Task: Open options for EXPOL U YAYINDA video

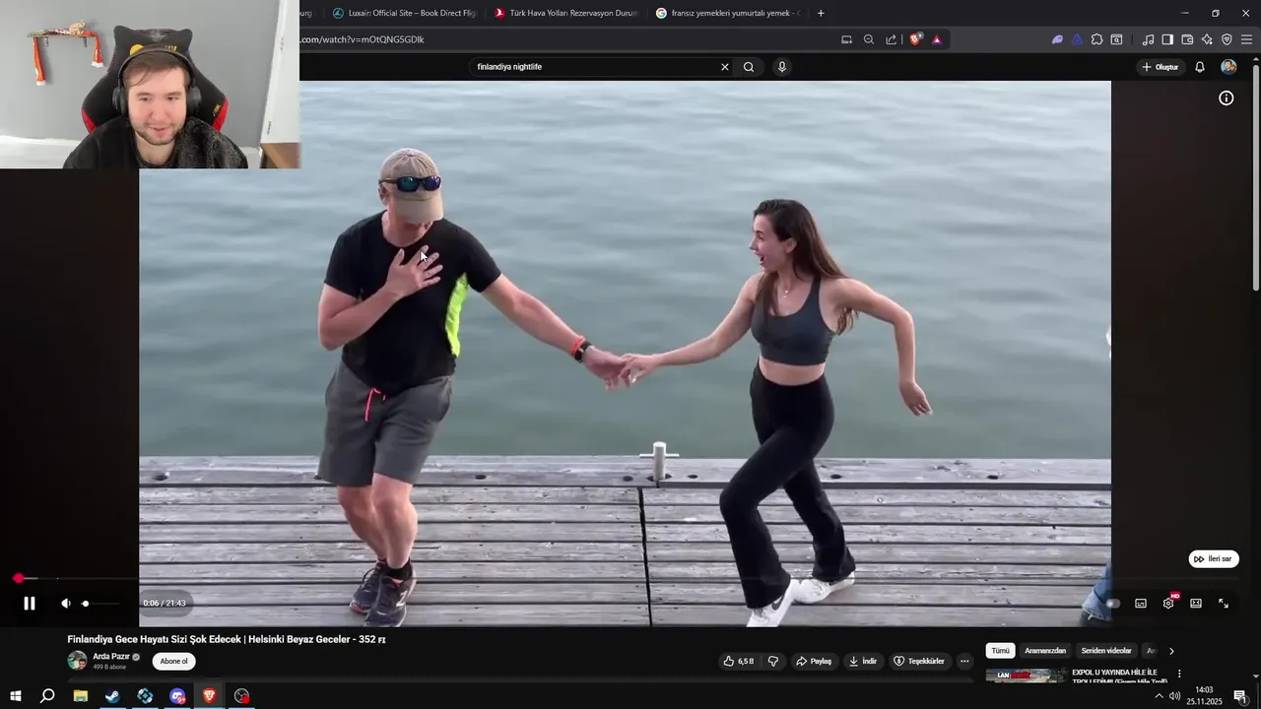Action: click(x=1179, y=675)
